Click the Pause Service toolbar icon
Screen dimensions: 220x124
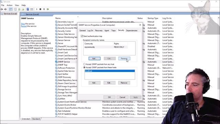pos(44,9)
